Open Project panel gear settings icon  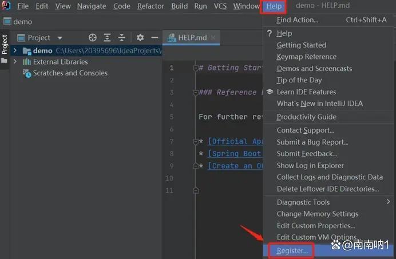[140, 38]
